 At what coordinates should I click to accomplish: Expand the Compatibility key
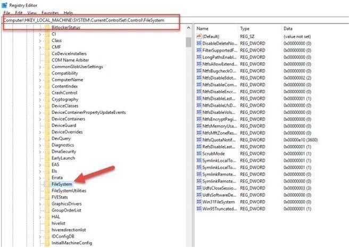pos(40,73)
